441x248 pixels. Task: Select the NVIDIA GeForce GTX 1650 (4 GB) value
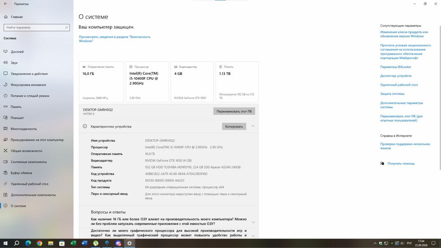click(168, 161)
